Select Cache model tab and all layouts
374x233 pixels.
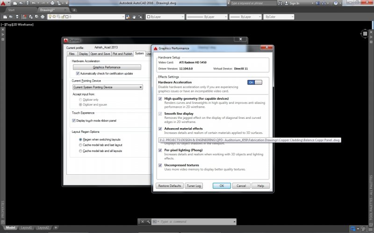pyautogui.click(x=80, y=151)
